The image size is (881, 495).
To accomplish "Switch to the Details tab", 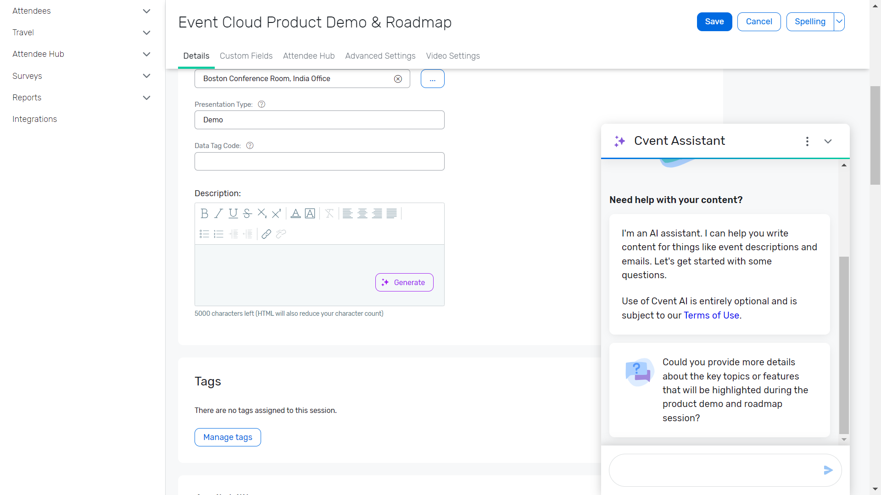I will pos(196,56).
